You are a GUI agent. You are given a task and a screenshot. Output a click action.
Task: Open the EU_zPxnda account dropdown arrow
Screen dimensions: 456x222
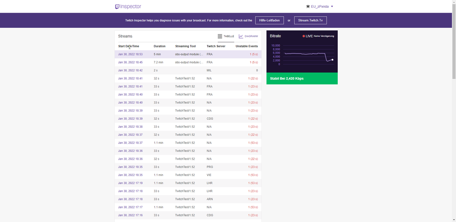click(x=332, y=6)
